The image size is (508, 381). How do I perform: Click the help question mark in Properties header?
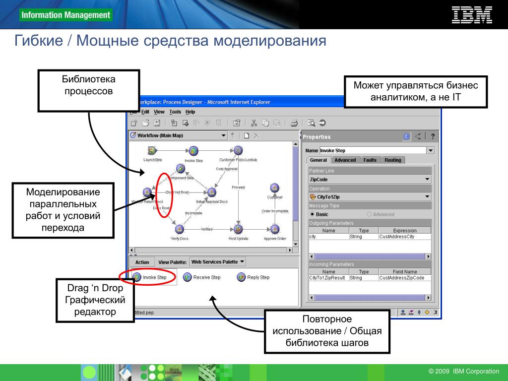433,136
